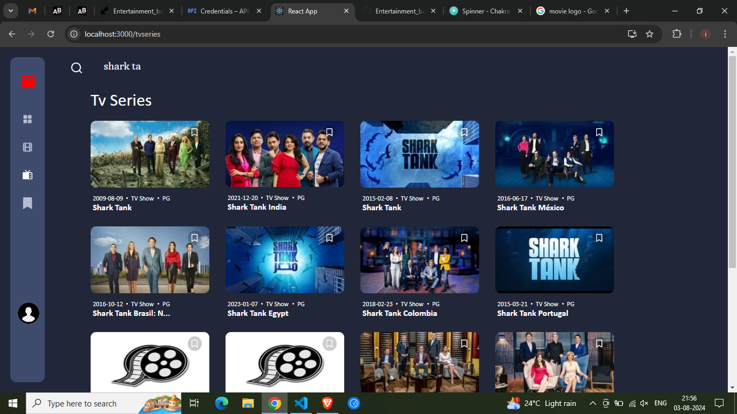Click the user profile avatar in sidebar
737x414 pixels.
coord(29,313)
